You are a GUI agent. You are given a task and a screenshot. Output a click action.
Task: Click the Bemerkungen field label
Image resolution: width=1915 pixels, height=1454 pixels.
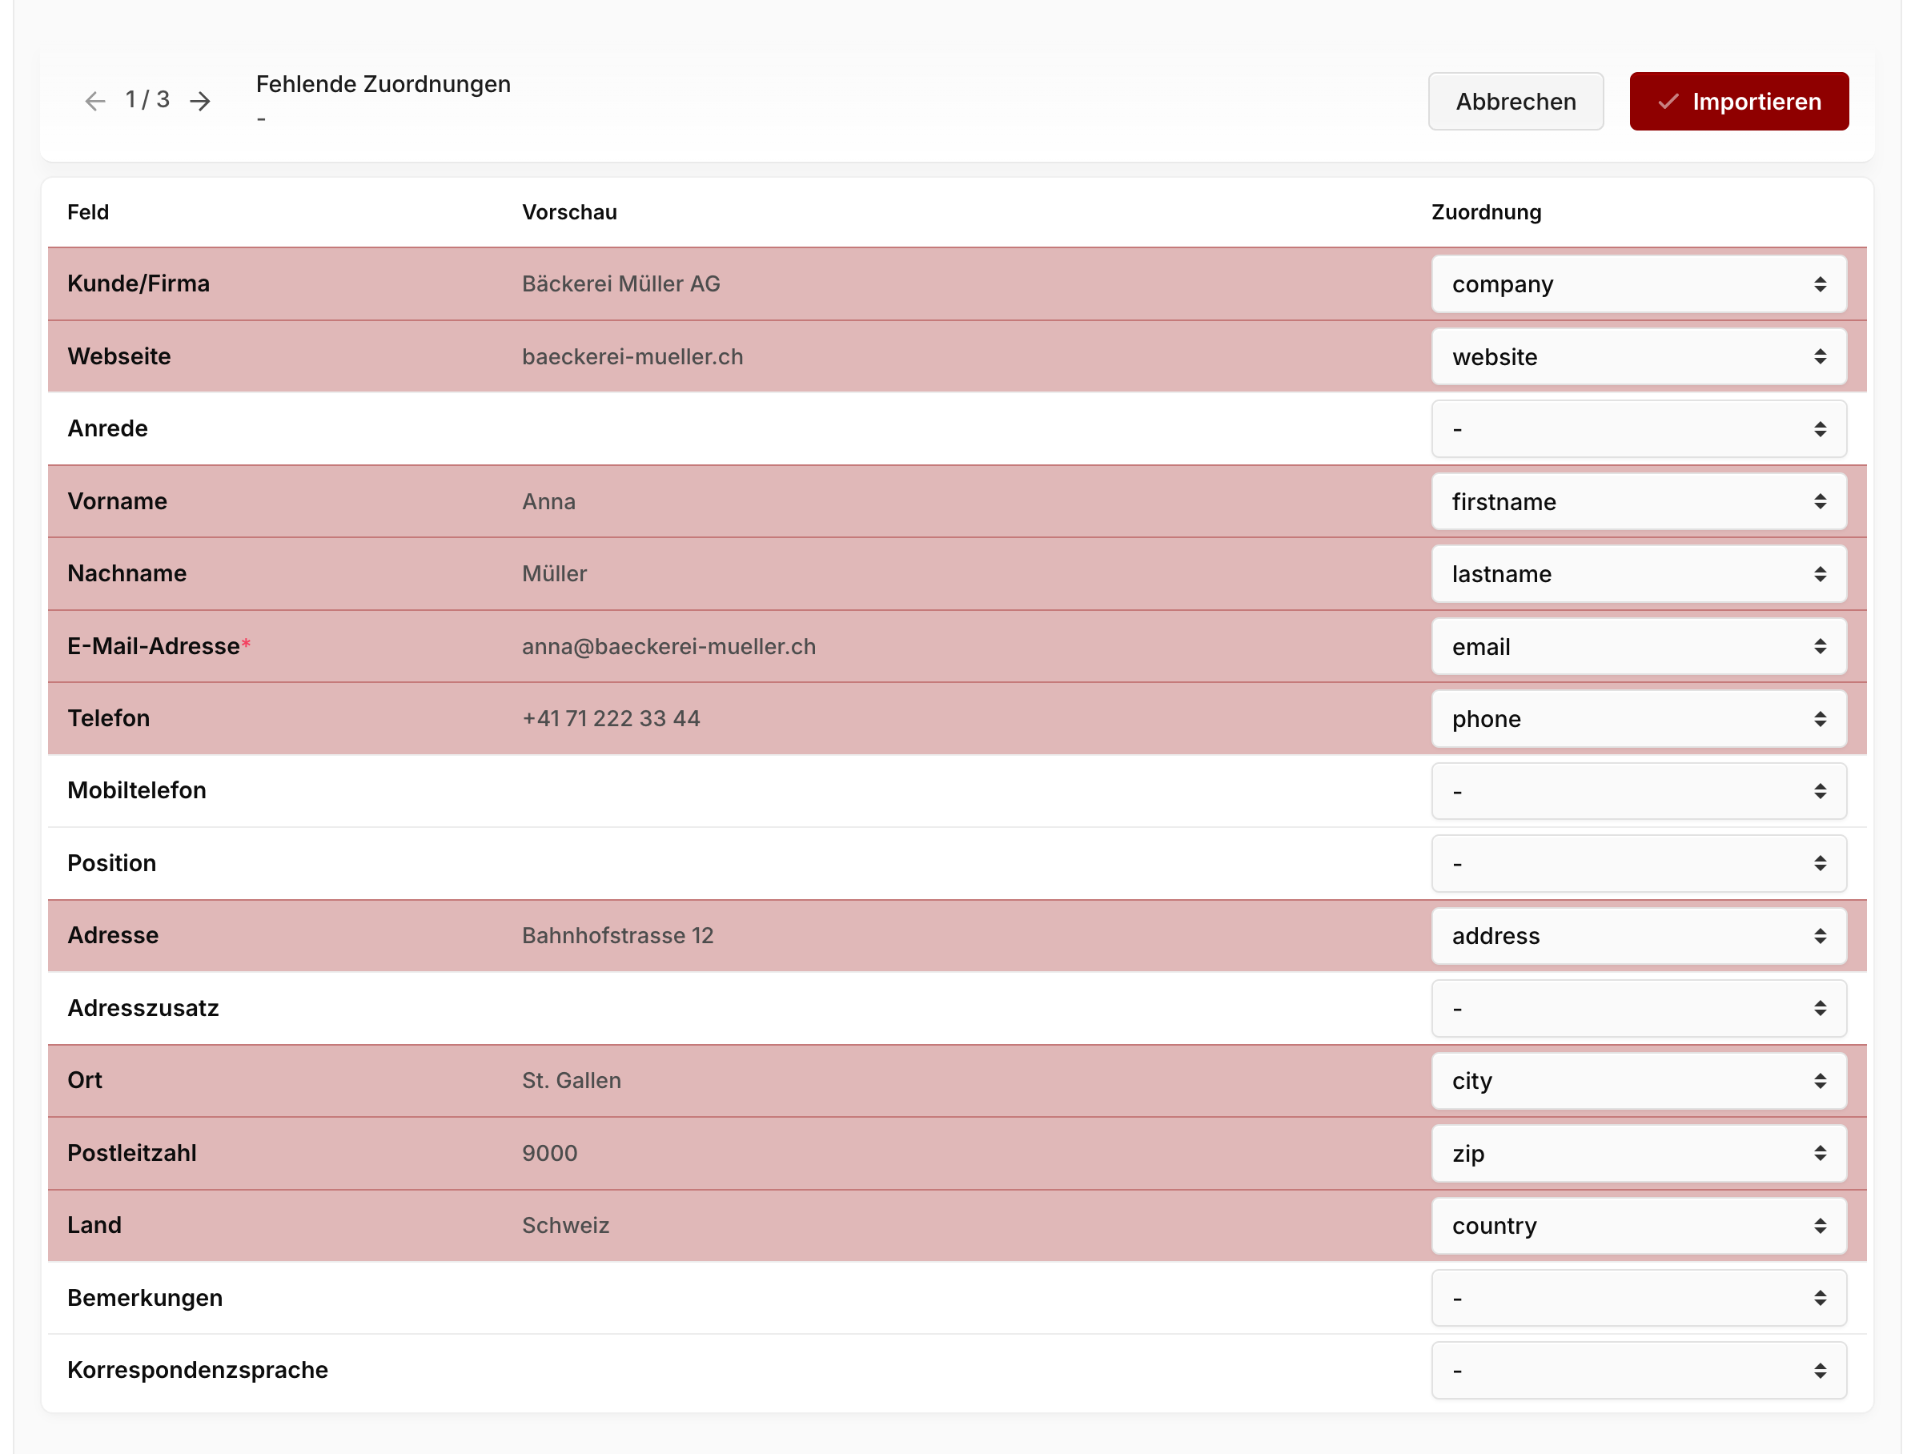pos(145,1298)
